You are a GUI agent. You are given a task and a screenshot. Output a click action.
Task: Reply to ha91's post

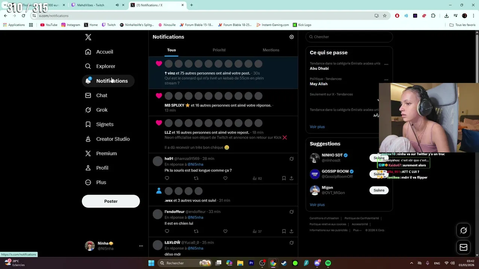[167, 179]
